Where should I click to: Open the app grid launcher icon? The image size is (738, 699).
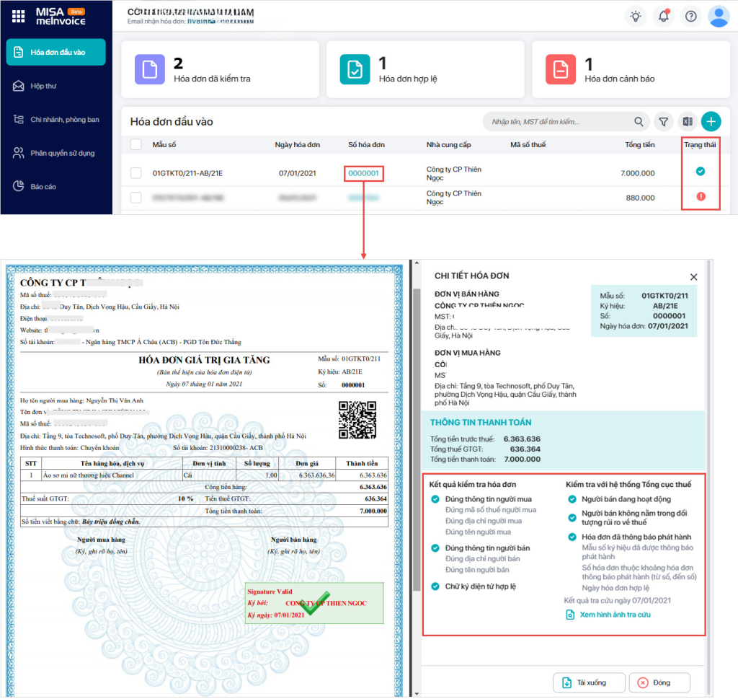pyautogui.click(x=18, y=17)
